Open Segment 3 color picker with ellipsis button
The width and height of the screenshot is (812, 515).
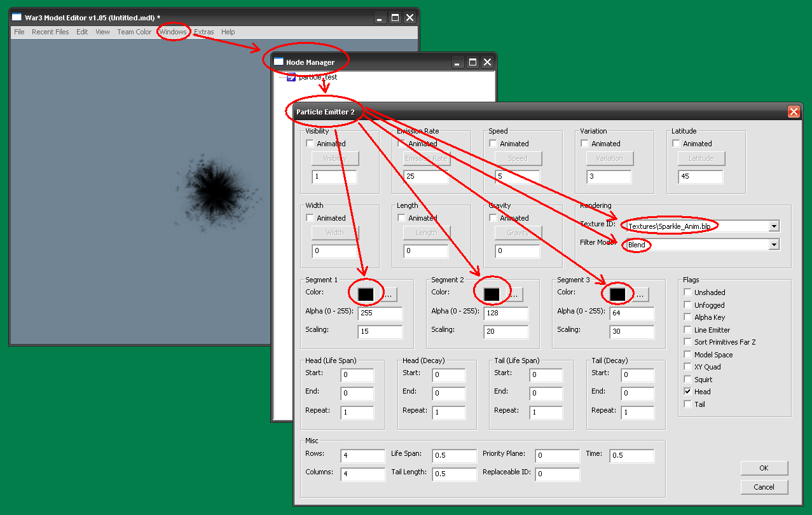click(x=640, y=294)
